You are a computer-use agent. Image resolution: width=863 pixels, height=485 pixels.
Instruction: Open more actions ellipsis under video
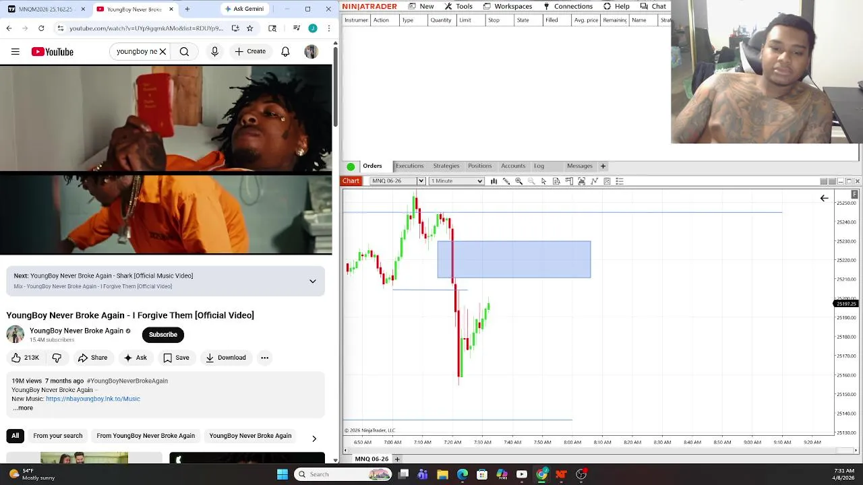(x=264, y=358)
